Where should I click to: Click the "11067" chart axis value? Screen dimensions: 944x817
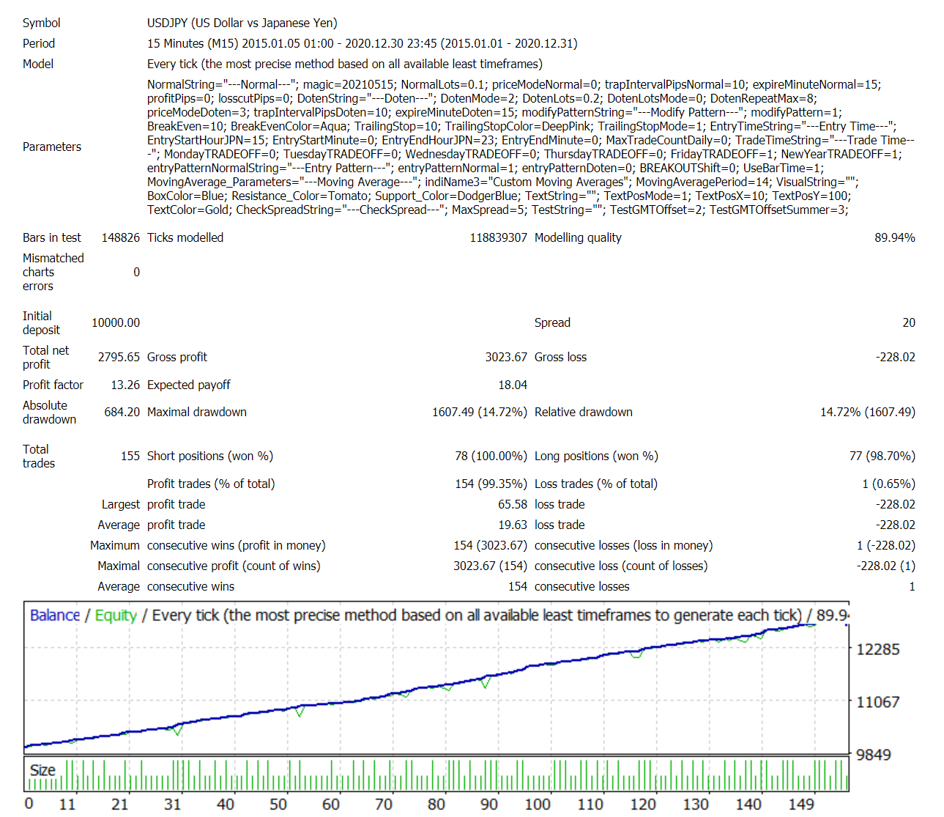pos(878,702)
